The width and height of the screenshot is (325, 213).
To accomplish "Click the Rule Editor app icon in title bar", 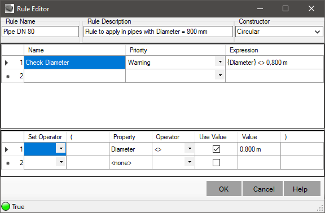I will click(10, 8).
